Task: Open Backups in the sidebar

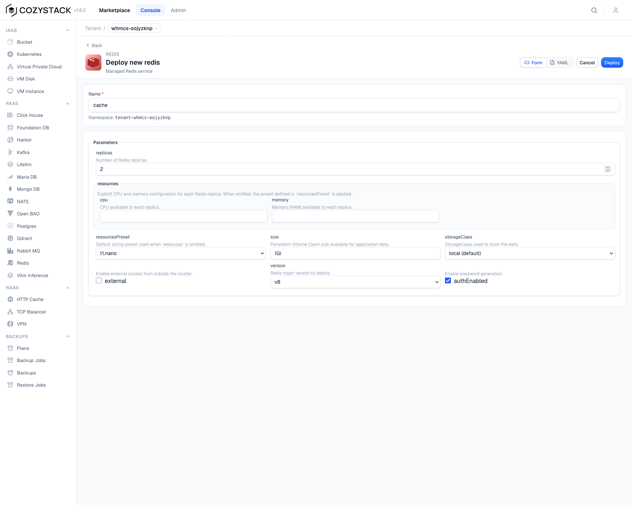Action: pos(26,373)
